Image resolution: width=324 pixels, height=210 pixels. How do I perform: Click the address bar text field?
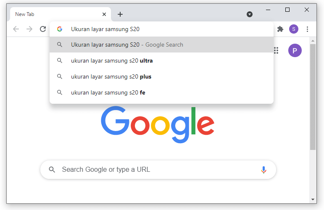click(162, 29)
